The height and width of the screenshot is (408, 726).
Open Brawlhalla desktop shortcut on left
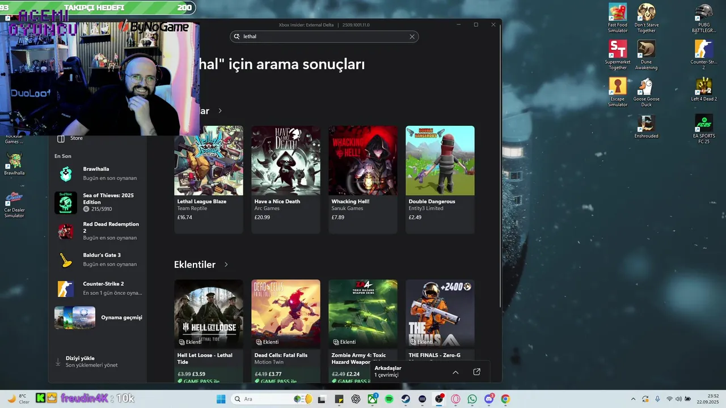[x=14, y=164]
